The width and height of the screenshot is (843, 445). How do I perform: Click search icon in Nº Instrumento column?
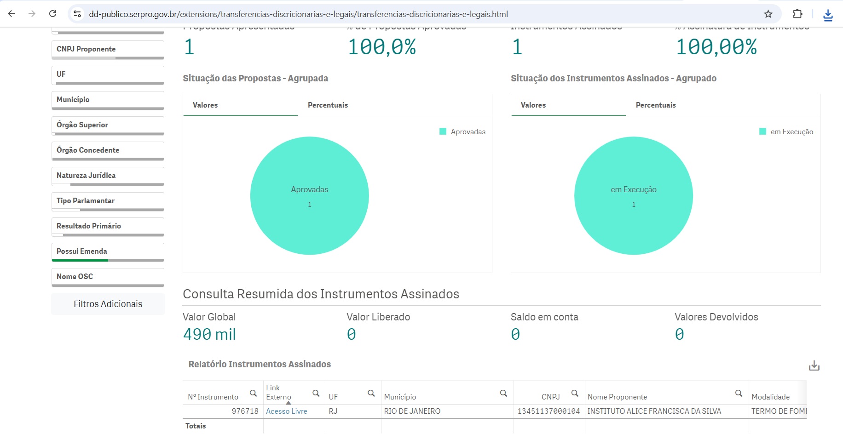coord(253,393)
